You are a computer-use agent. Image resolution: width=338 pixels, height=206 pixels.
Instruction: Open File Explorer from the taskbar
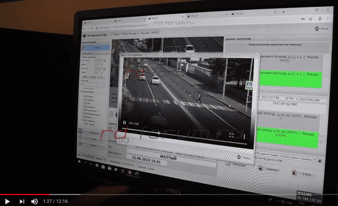97,165
